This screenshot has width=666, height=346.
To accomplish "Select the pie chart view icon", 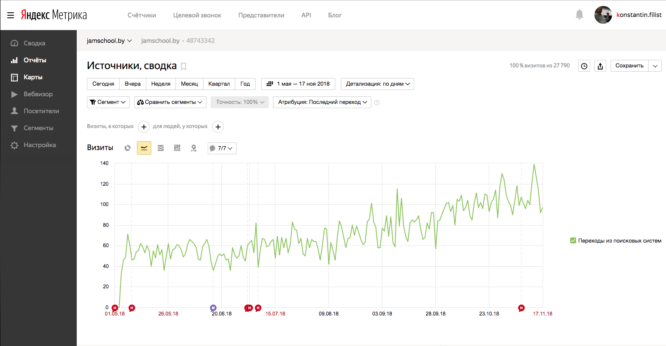I will coord(128,148).
